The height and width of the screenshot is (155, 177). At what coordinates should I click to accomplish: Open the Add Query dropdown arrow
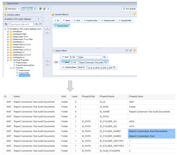[x=18, y=9]
